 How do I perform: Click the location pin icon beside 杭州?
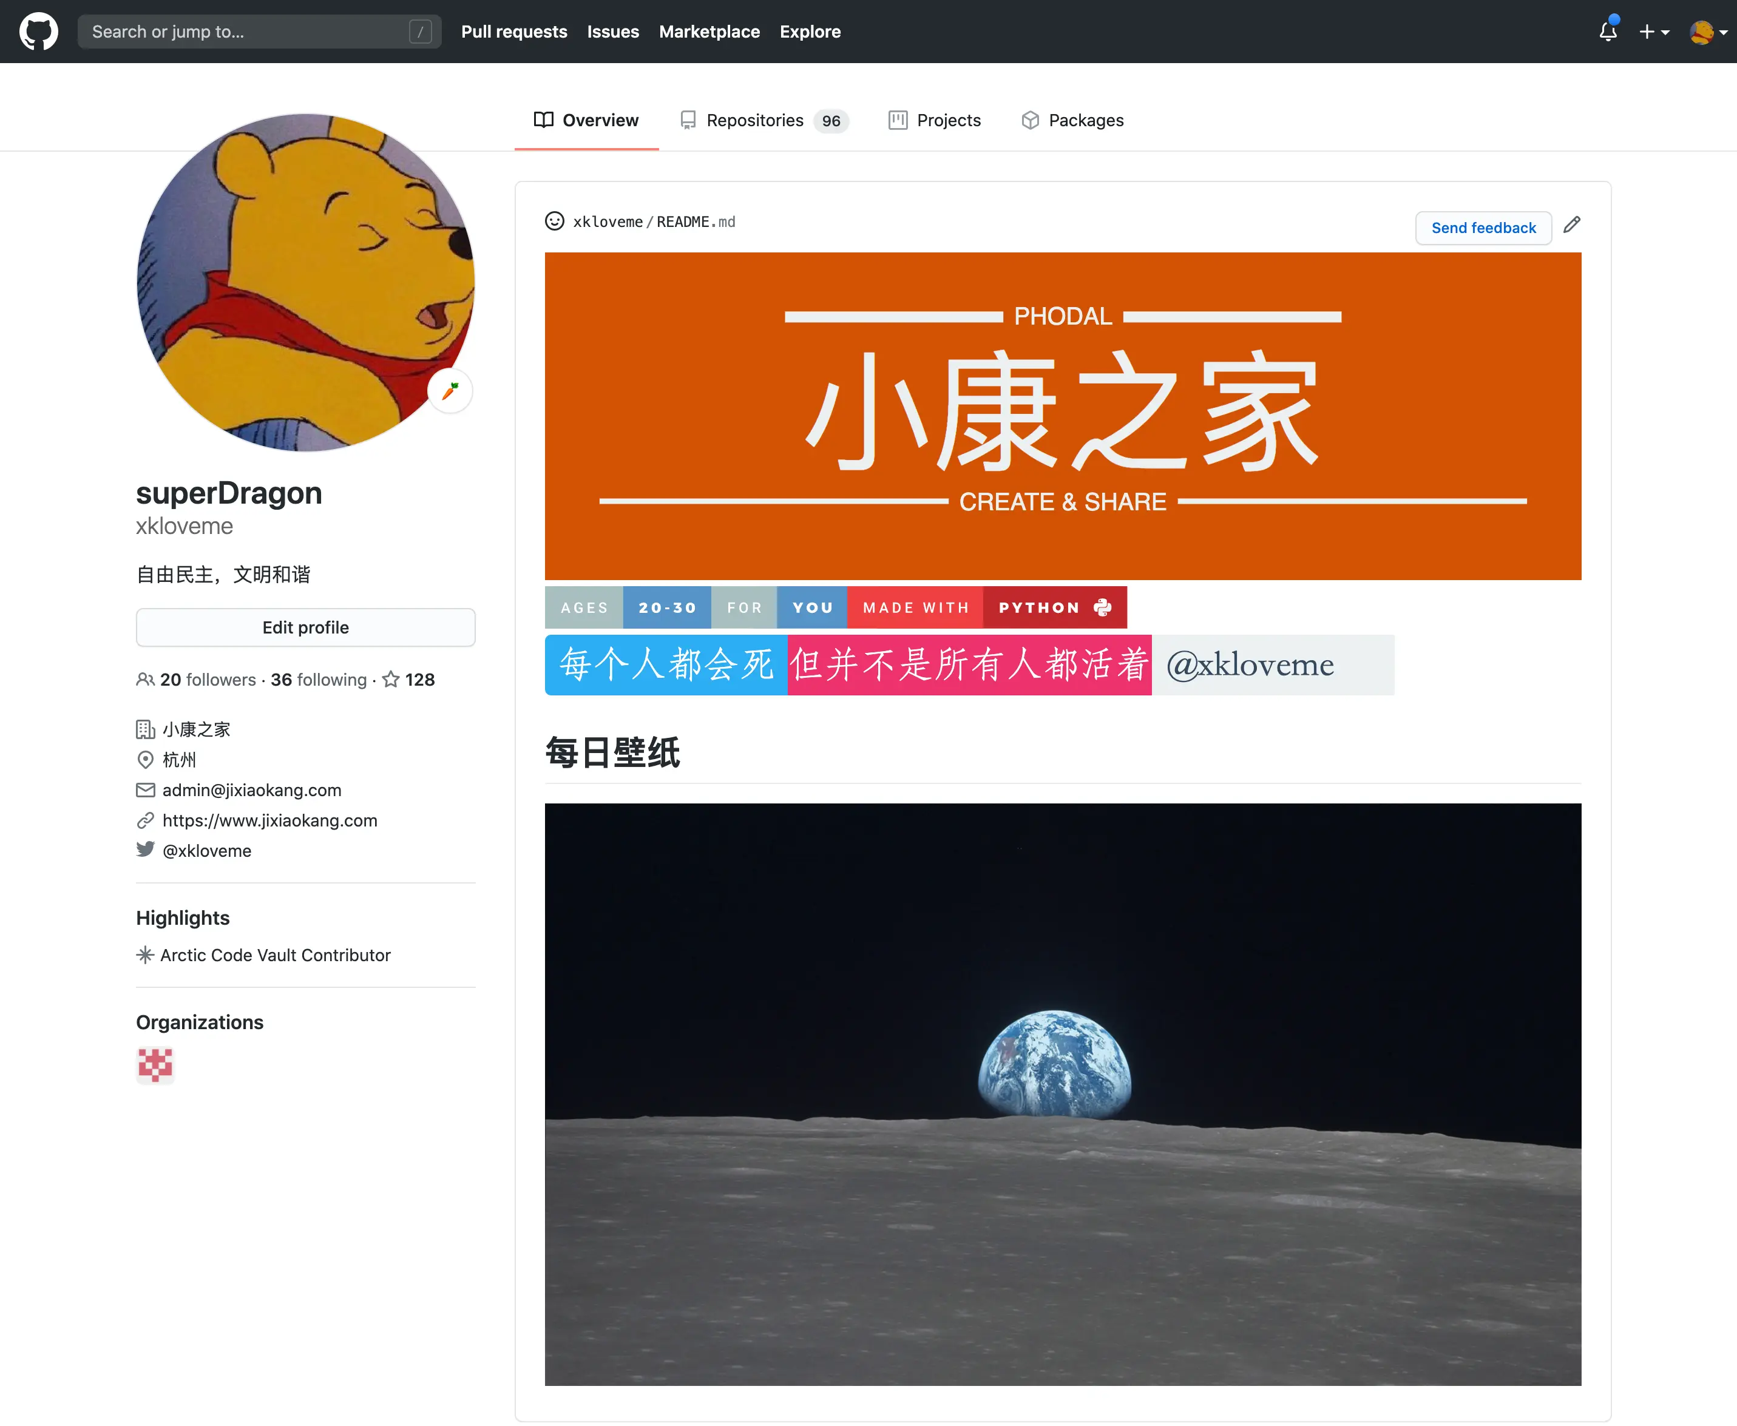coord(146,760)
